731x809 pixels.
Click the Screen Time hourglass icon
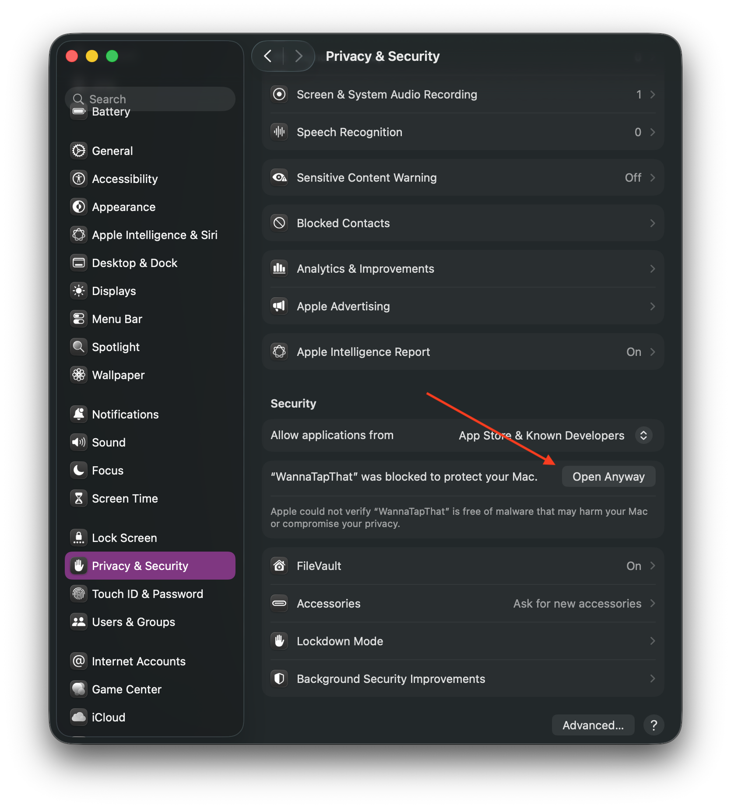coord(79,498)
